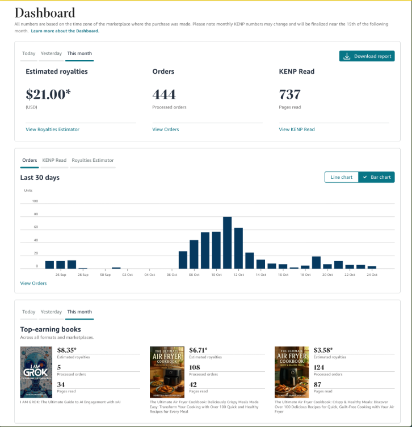Click the checkmark icon on Bar chart
This screenshot has height=427, width=412.
pos(365,177)
